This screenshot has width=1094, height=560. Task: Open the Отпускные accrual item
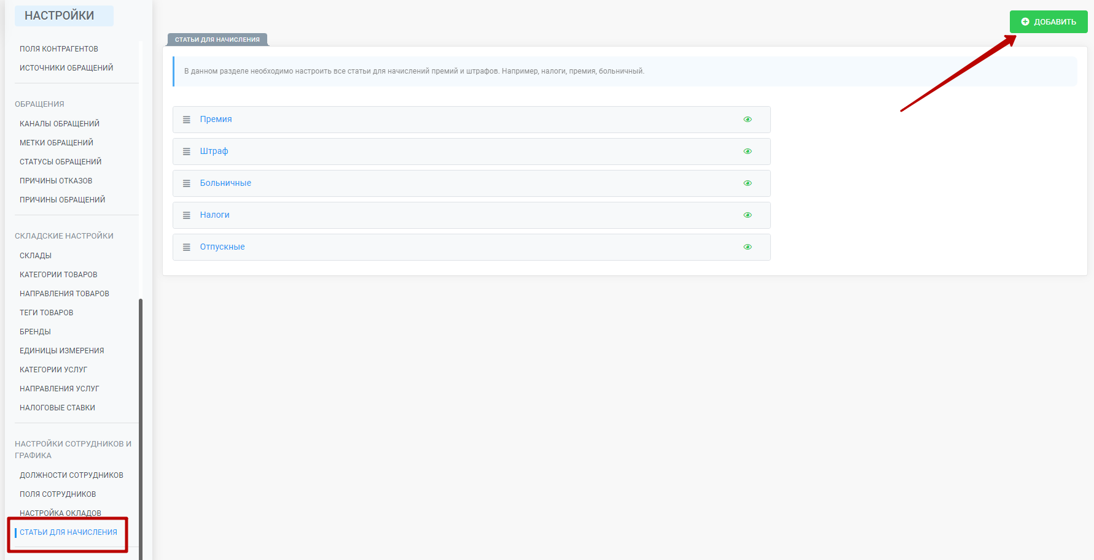[x=222, y=247]
